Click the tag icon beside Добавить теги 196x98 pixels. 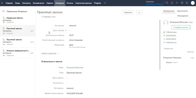42,17
